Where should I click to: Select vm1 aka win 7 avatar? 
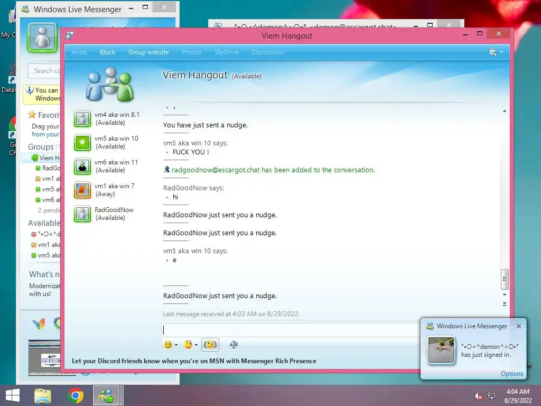point(82,190)
